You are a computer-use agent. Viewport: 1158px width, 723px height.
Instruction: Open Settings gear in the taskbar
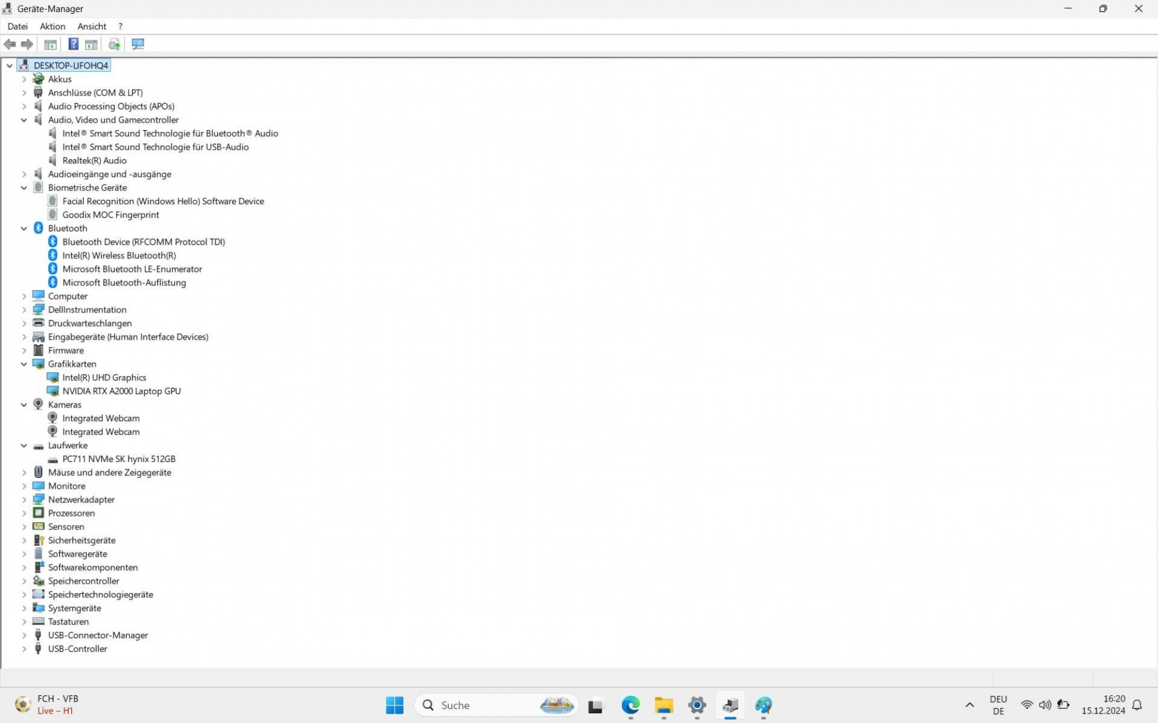[697, 705]
